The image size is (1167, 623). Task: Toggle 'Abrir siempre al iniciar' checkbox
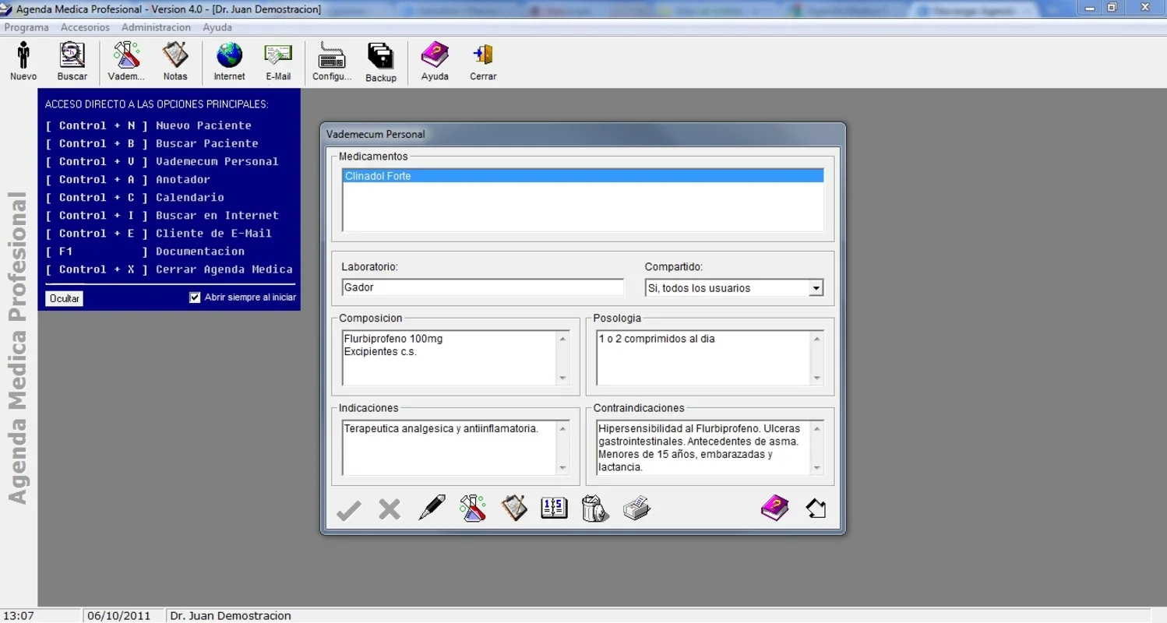(195, 297)
